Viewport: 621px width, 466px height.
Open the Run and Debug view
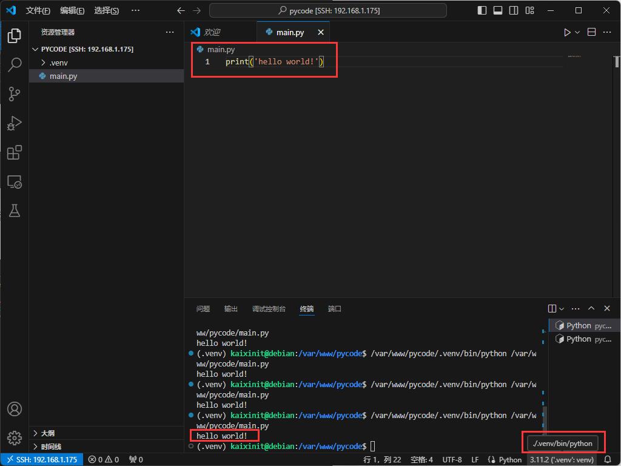pos(15,123)
